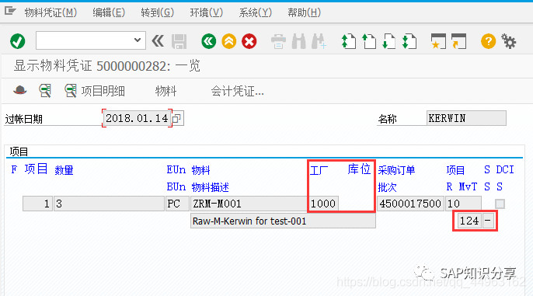The image size is (533, 296).
Task: Click movement type cell 124
Action: tap(469, 221)
